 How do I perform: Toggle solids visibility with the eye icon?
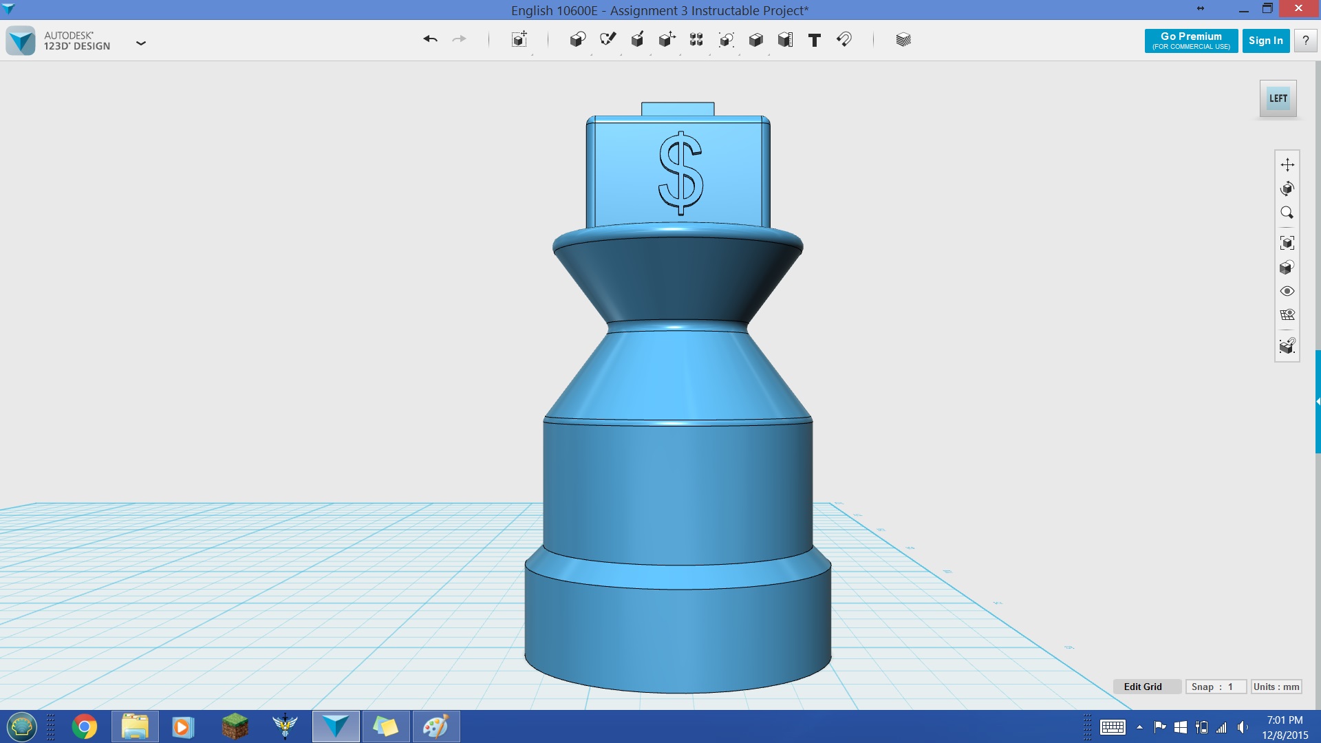click(1287, 291)
